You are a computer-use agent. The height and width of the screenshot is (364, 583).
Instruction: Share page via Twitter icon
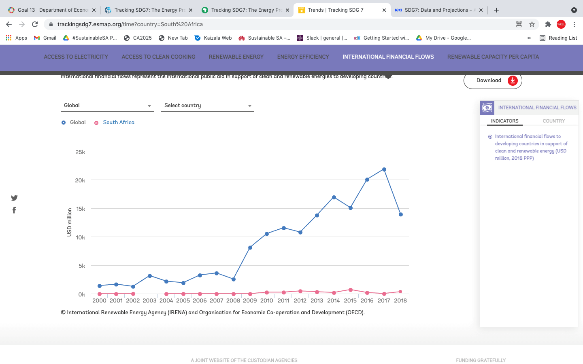pos(14,198)
